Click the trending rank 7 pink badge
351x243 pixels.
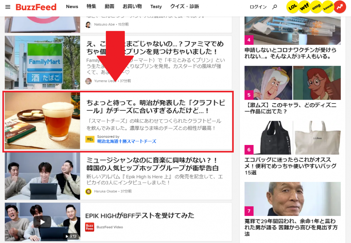(x=249, y=211)
